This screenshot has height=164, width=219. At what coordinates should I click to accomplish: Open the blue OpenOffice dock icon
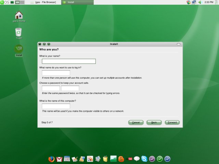tap(167, 159)
